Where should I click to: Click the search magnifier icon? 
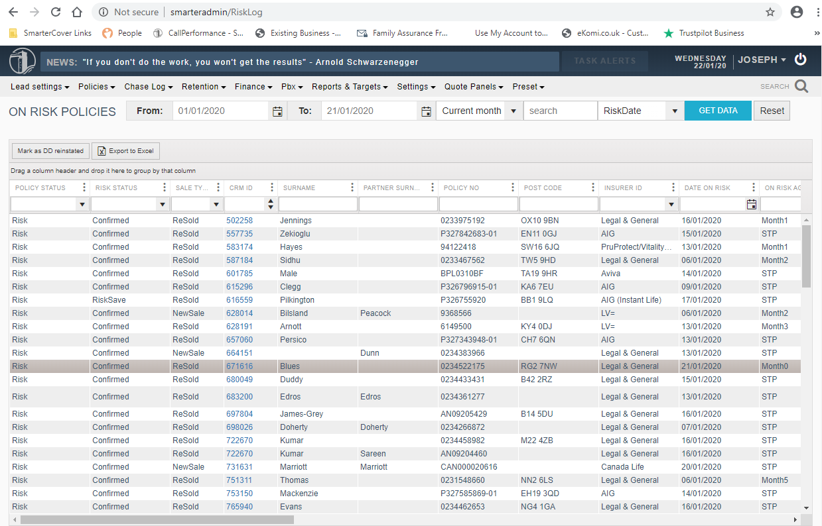point(801,87)
